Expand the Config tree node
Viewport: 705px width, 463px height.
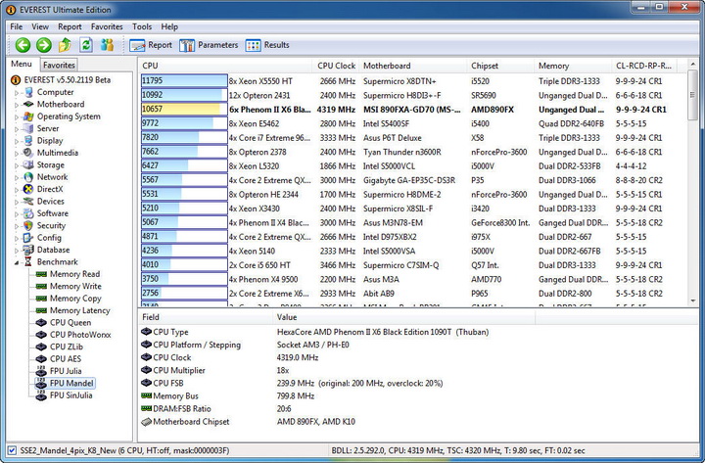17,238
